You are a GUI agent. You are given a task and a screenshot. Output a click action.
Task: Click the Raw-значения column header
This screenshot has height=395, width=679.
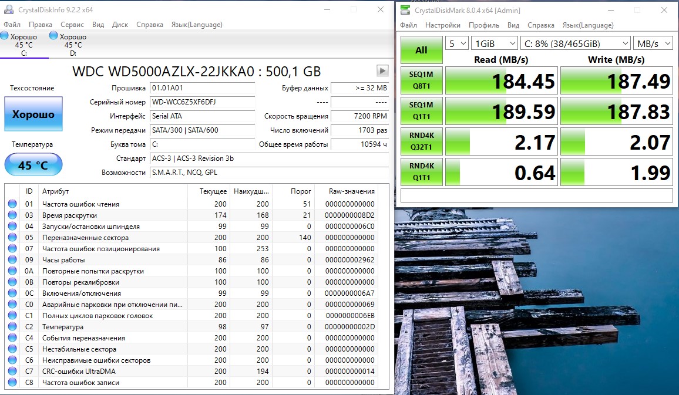coord(346,191)
